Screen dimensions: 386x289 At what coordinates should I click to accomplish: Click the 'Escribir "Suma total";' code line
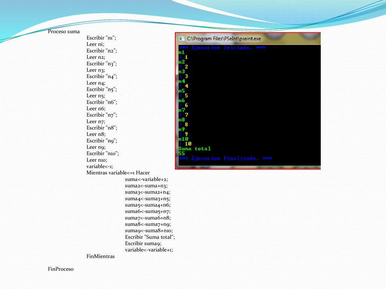(150, 237)
